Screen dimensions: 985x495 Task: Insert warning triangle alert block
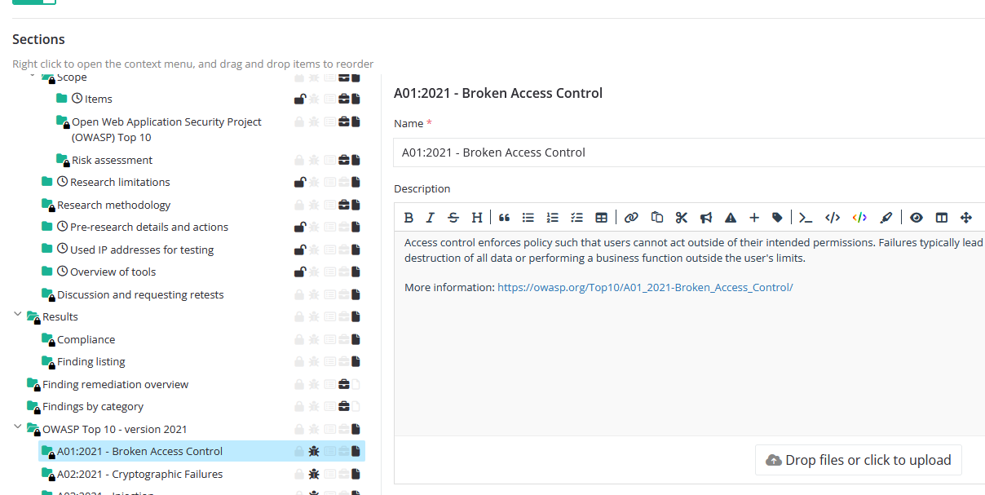(731, 218)
